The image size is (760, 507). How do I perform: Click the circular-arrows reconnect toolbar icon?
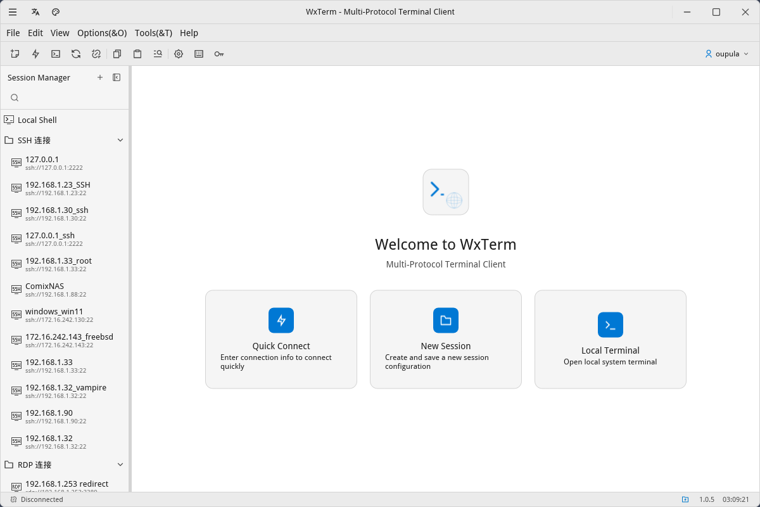(x=76, y=54)
